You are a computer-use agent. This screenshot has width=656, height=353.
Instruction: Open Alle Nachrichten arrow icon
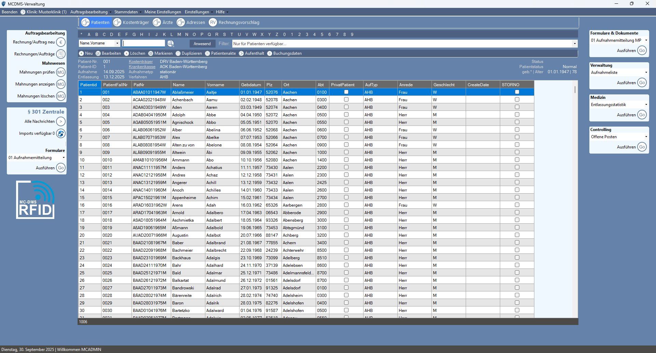pos(60,121)
